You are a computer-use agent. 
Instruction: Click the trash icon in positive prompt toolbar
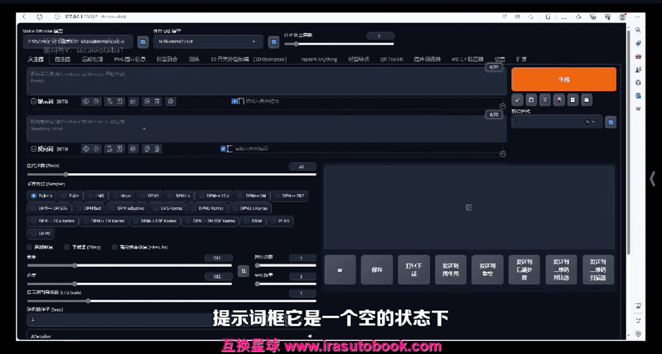click(x=157, y=101)
